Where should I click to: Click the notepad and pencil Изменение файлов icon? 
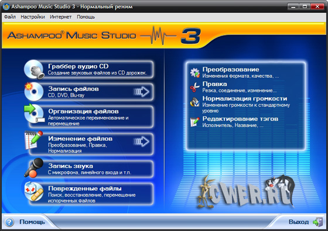33,140
